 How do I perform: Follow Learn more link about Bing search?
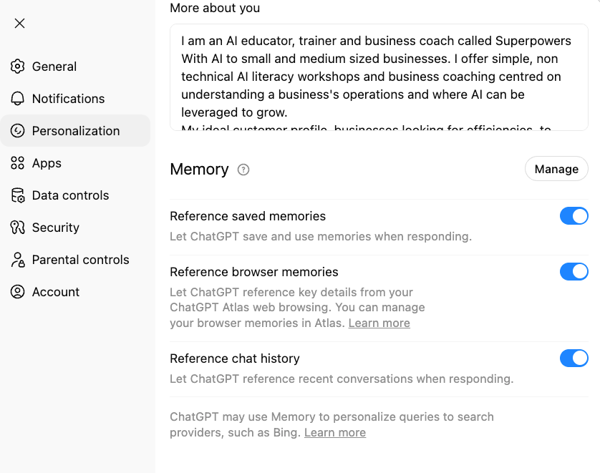334,433
